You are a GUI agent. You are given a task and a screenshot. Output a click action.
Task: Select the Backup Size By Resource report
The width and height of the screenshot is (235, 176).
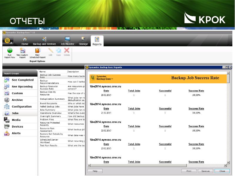click(62, 93)
